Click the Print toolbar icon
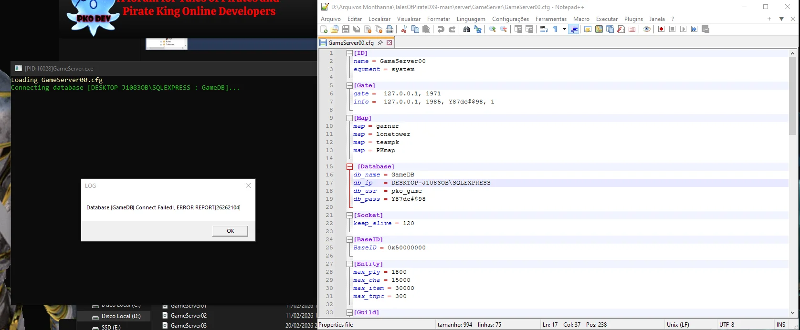This screenshot has height=330, width=800. [x=389, y=30]
